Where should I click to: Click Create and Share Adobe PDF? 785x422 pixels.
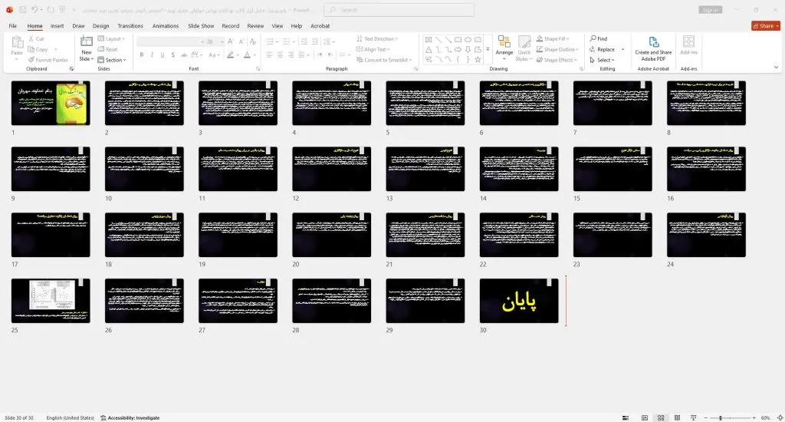click(x=653, y=48)
